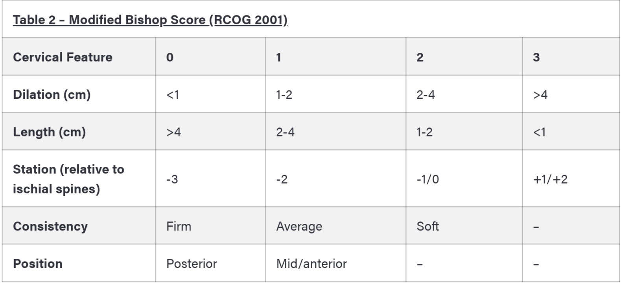Select the score "2" column header
Viewport: 621px width, 284px height.
pos(420,57)
